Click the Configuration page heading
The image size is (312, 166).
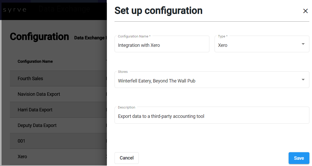coord(39,37)
